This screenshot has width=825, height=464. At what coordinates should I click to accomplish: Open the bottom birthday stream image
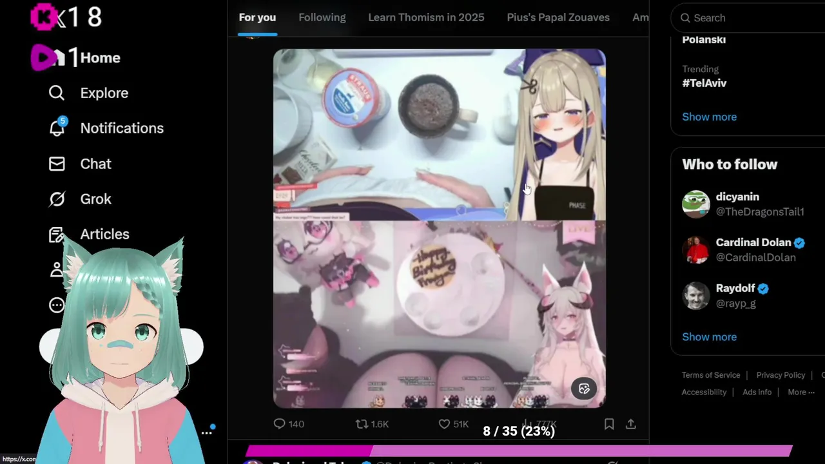[x=439, y=314]
